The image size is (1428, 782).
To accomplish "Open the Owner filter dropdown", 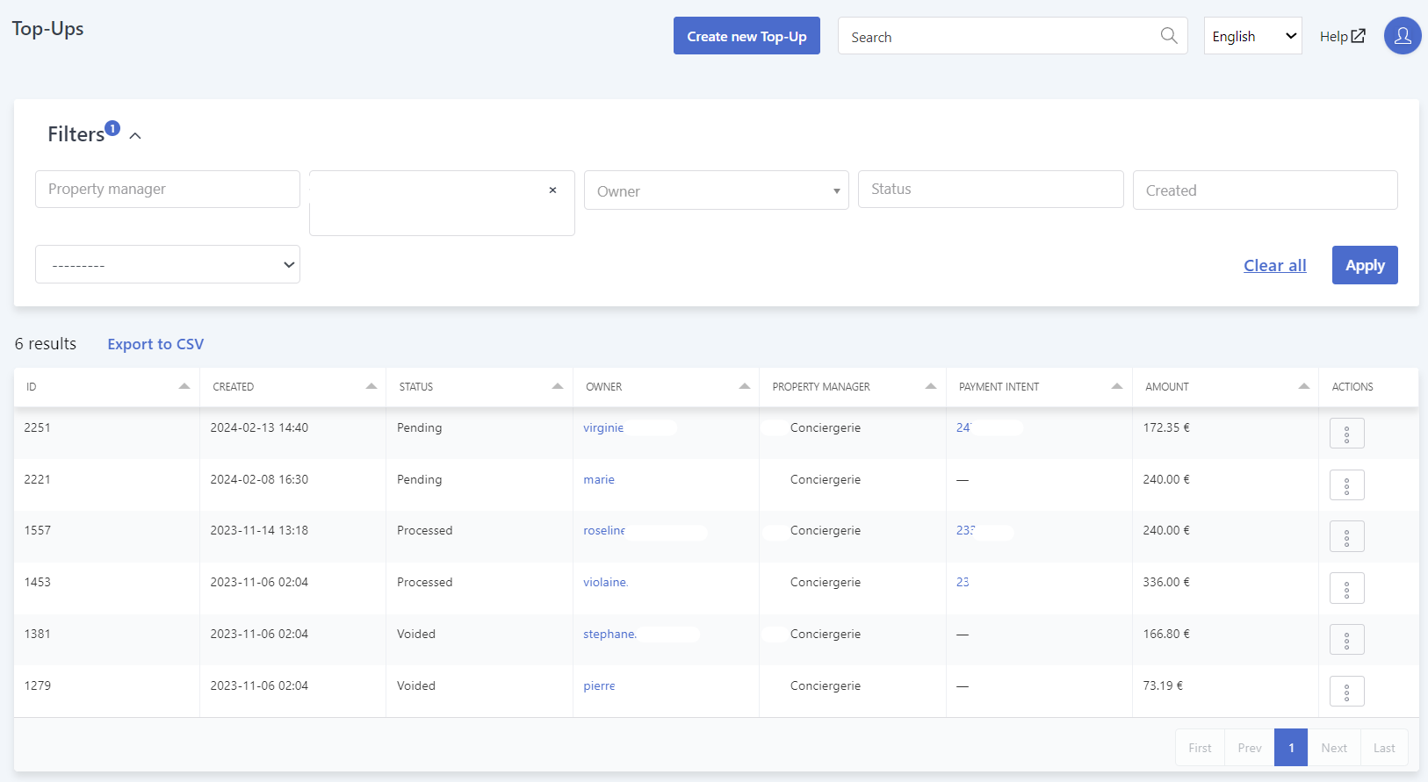I will coord(716,190).
